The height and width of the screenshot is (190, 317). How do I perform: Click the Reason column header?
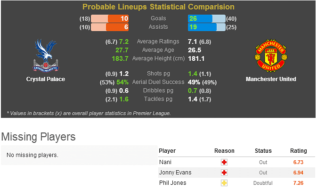click(224, 151)
